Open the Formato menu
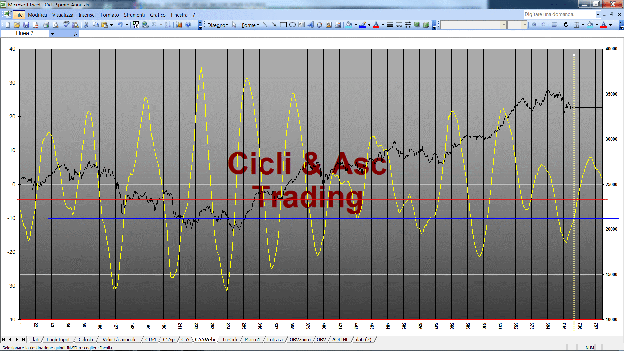Screen dimensions: 624x351 tap(110, 15)
